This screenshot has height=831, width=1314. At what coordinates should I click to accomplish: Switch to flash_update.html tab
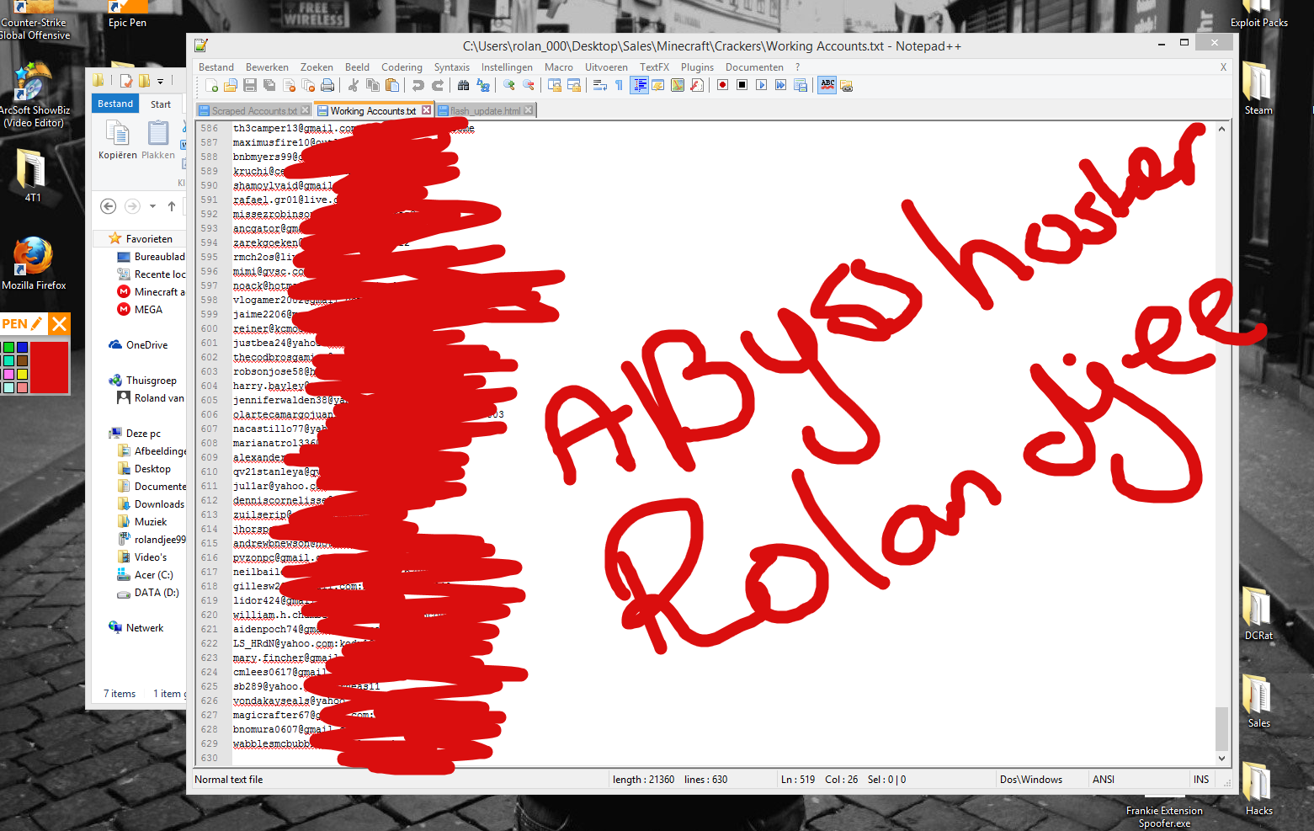(x=485, y=110)
